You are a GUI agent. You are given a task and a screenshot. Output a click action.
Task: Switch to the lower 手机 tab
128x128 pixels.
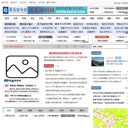pyautogui.click(x=62, y=111)
